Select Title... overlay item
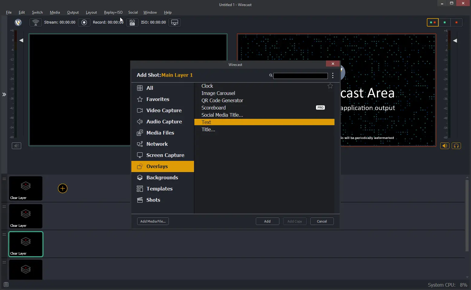 tap(264, 129)
